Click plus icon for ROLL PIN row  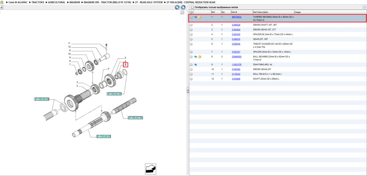[x=191, y=74]
